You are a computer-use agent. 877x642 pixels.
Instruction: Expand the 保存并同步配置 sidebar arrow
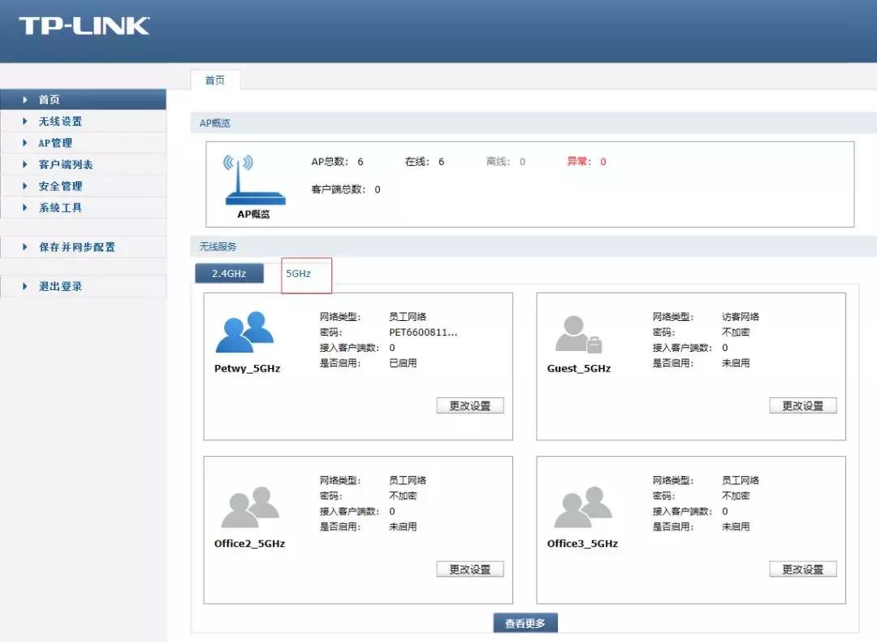(24, 247)
